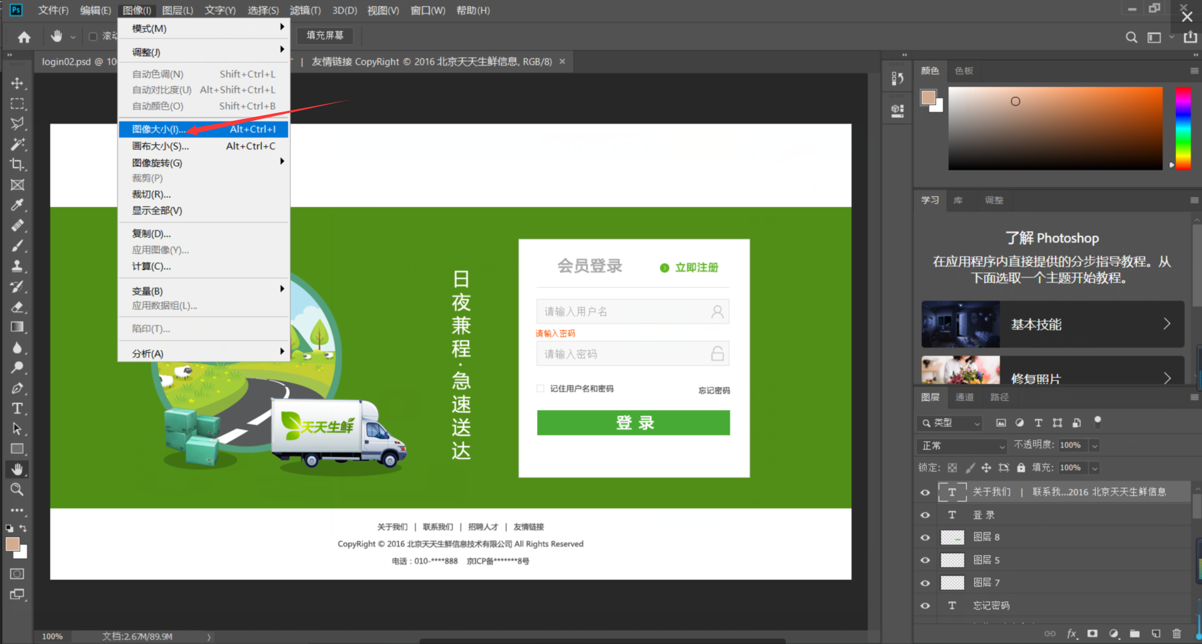This screenshot has width=1202, height=644.
Task: Select the History Brush tool
Action: (x=17, y=287)
